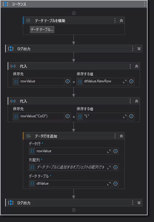This screenshot has width=154, height=222.
Task: Open the options menu of データ テーブルを構築
Action: [115, 21]
